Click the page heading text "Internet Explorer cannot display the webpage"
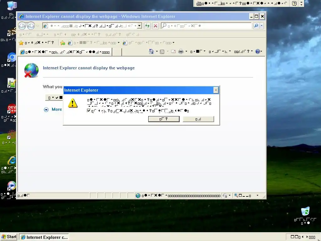 [x=89, y=68]
